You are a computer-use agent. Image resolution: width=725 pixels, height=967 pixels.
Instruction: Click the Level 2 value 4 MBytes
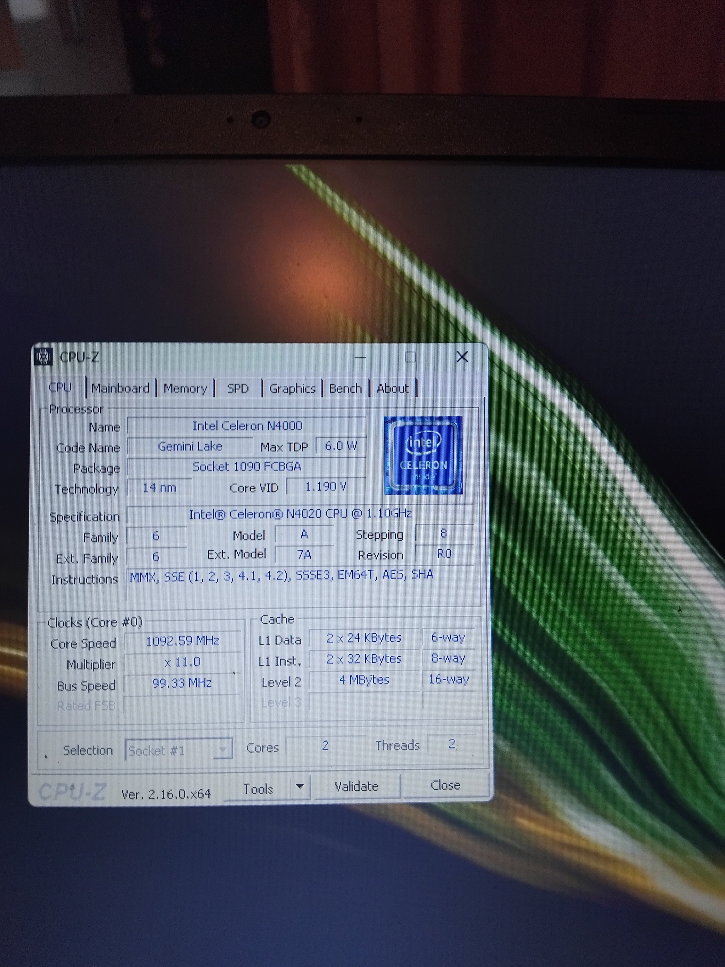[x=364, y=680]
